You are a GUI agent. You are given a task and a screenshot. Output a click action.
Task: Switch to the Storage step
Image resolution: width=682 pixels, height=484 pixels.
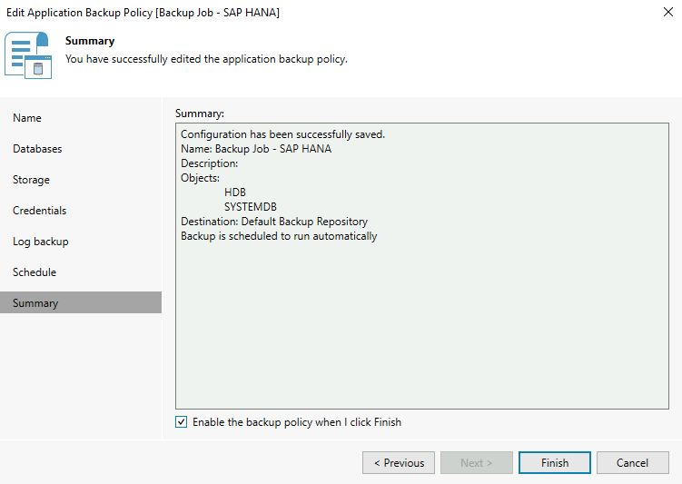(x=31, y=180)
